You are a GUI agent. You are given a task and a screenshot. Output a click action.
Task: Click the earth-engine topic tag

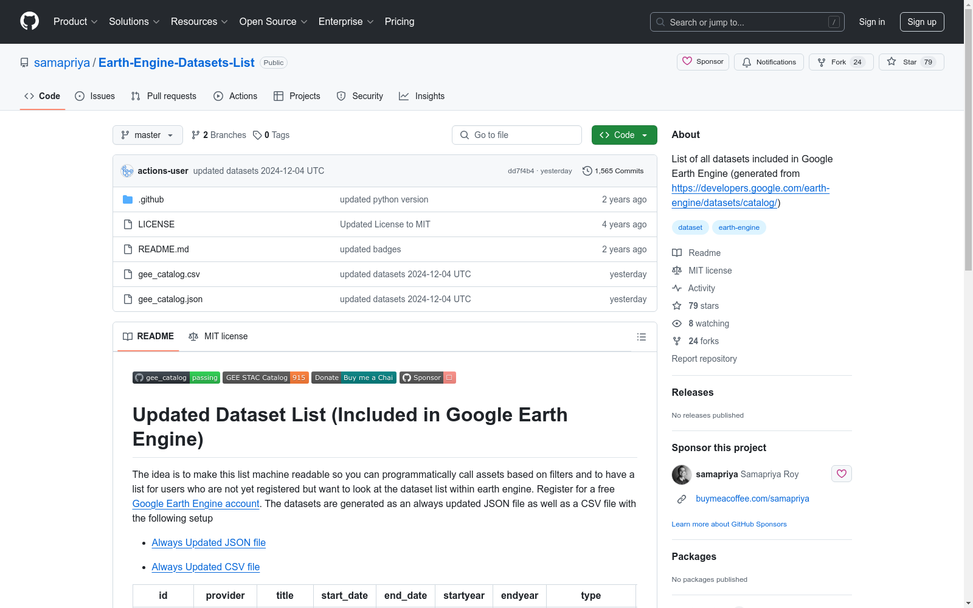[x=739, y=227]
